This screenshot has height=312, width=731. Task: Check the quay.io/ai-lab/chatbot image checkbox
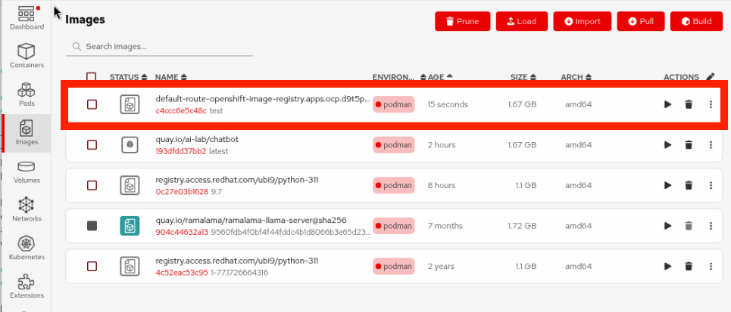[x=92, y=145]
